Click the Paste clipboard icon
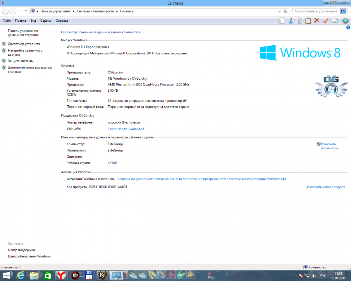The width and height of the screenshot is (351, 281). 308,20
